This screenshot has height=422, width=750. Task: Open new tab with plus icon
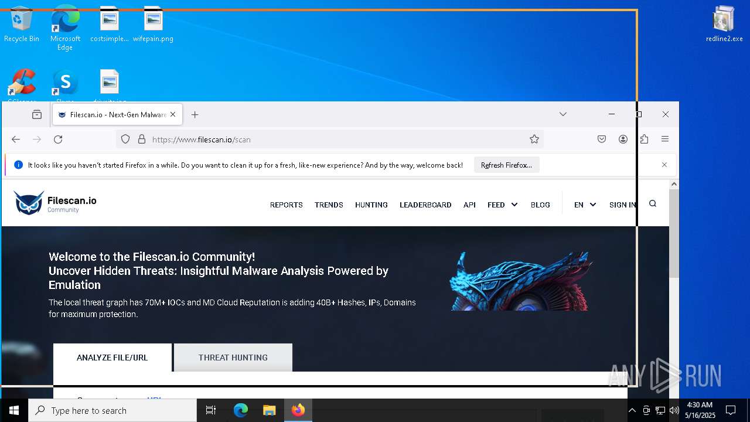[x=195, y=114]
